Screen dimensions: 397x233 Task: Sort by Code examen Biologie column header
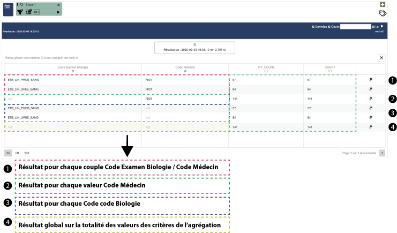72,67
